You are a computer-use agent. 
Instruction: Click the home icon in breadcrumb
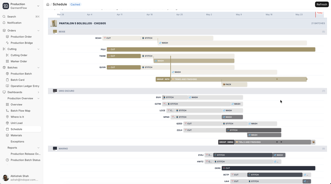(48, 5)
